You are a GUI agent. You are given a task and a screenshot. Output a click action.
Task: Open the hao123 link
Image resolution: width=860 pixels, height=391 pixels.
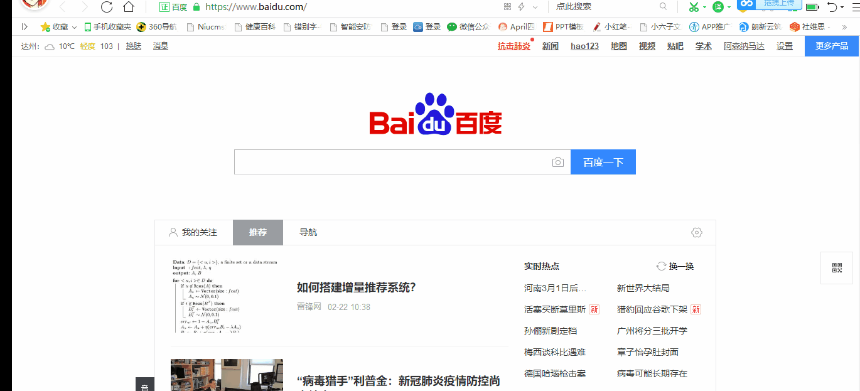pyautogui.click(x=584, y=46)
